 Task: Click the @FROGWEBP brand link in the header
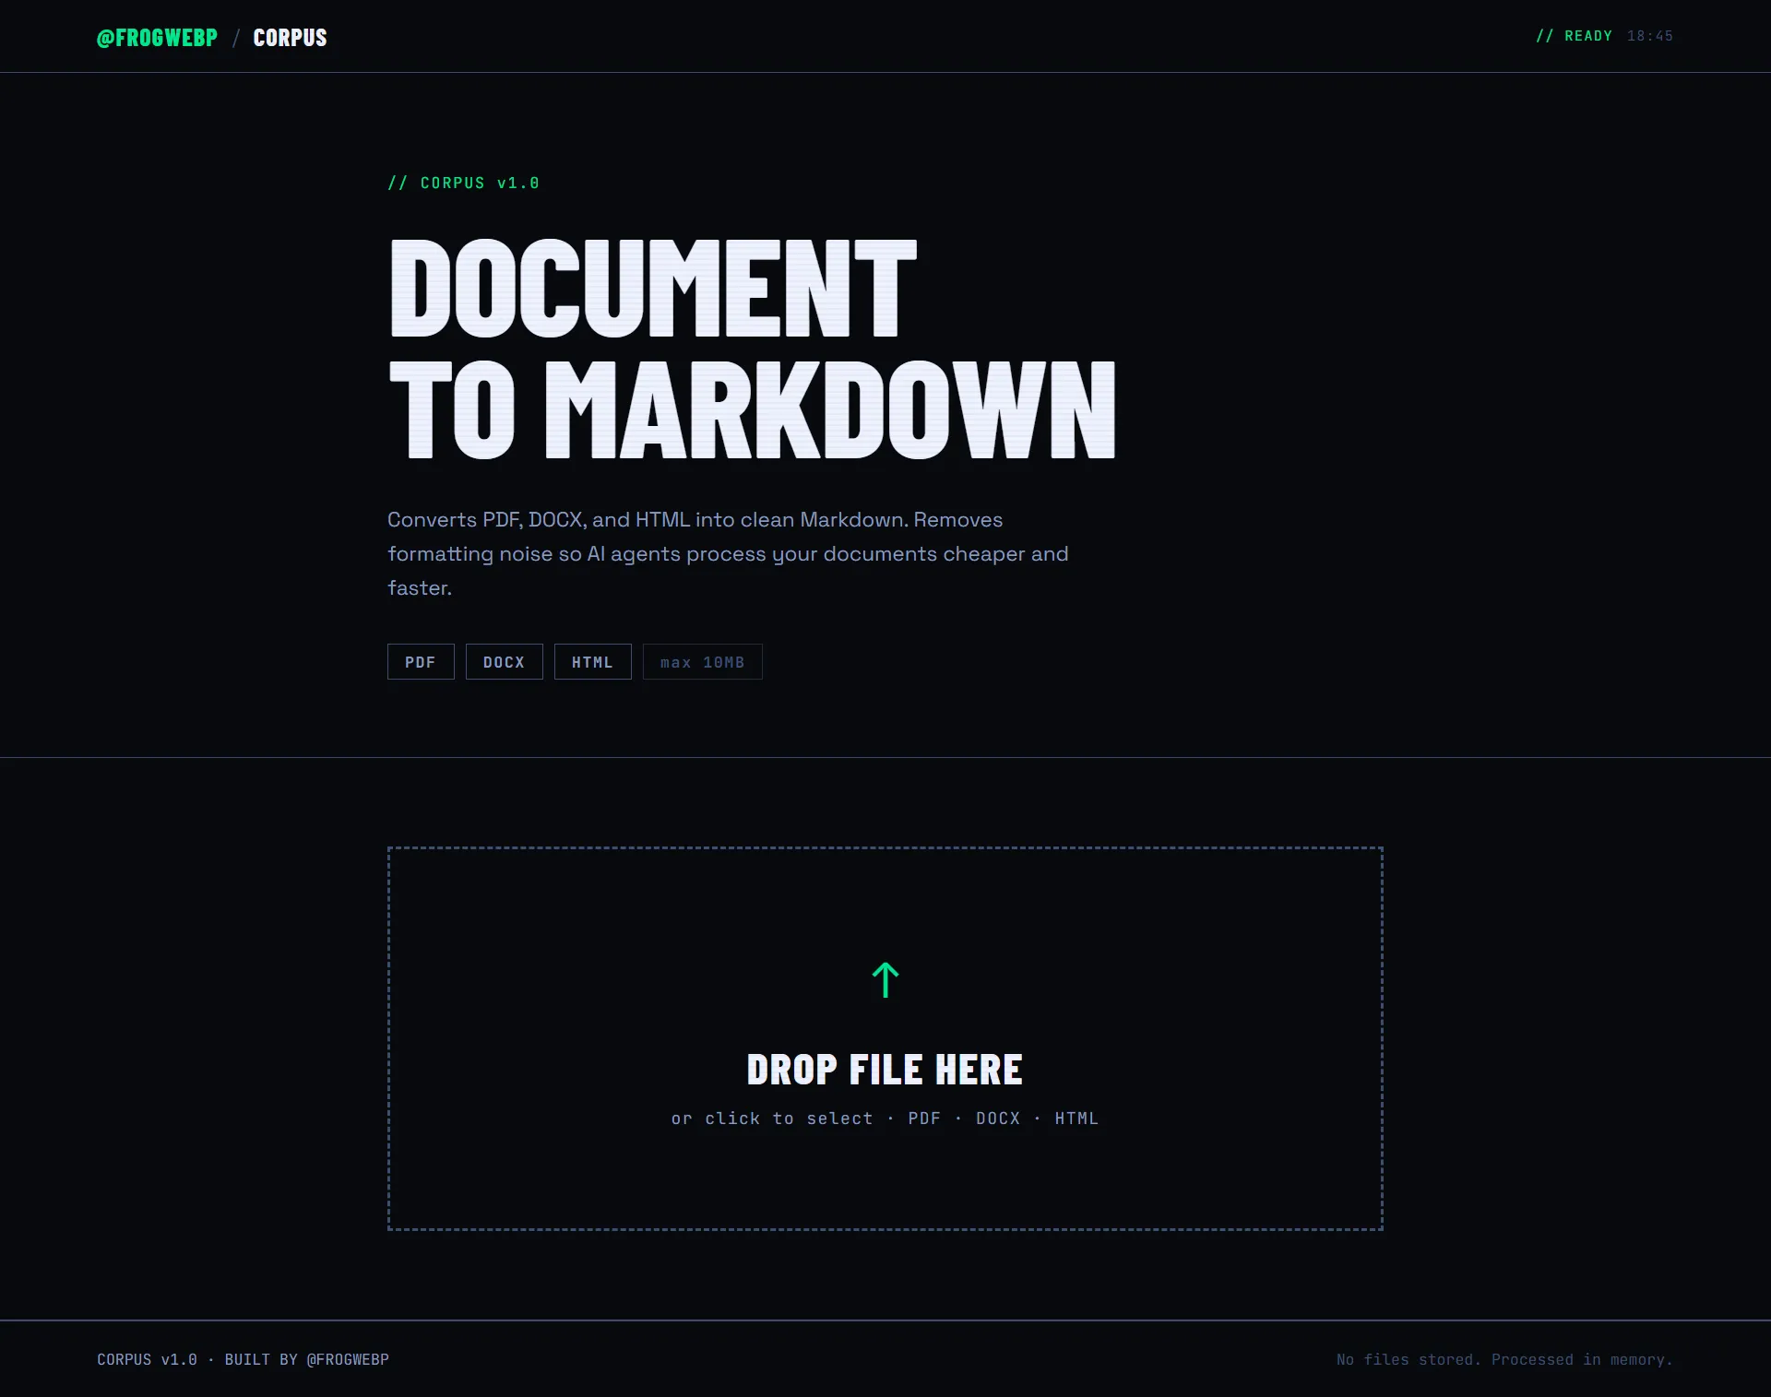[157, 38]
